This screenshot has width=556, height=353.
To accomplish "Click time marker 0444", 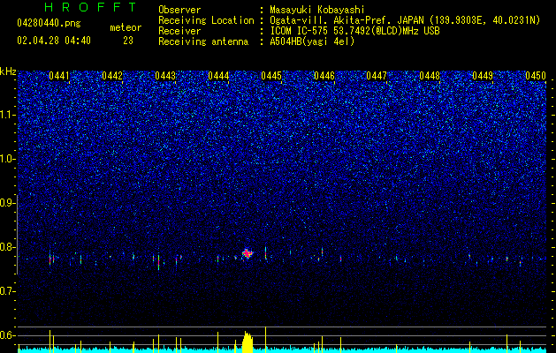I will click(218, 76).
